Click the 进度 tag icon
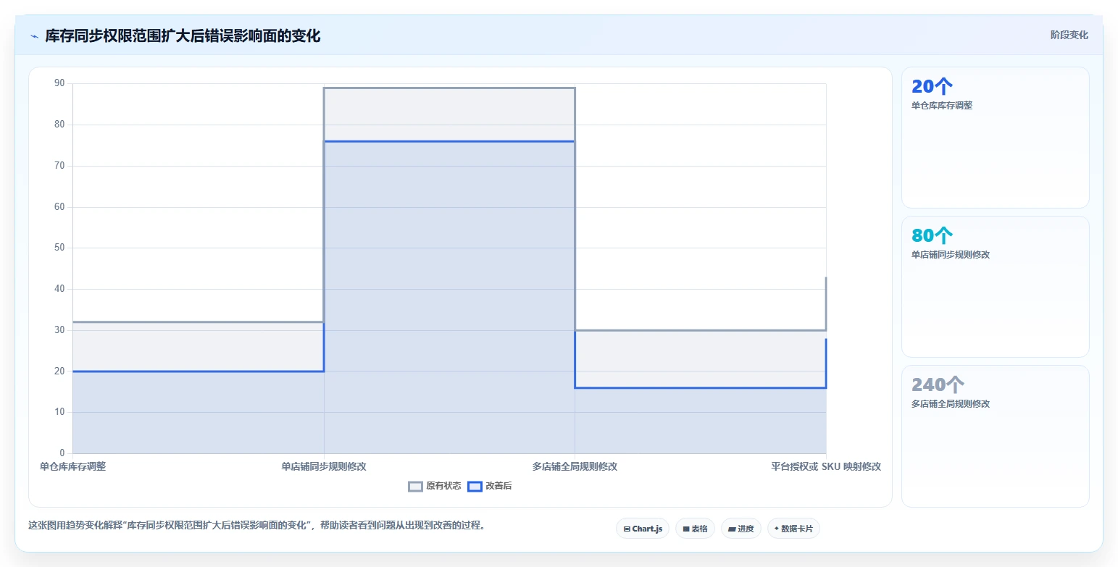 coord(732,529)
